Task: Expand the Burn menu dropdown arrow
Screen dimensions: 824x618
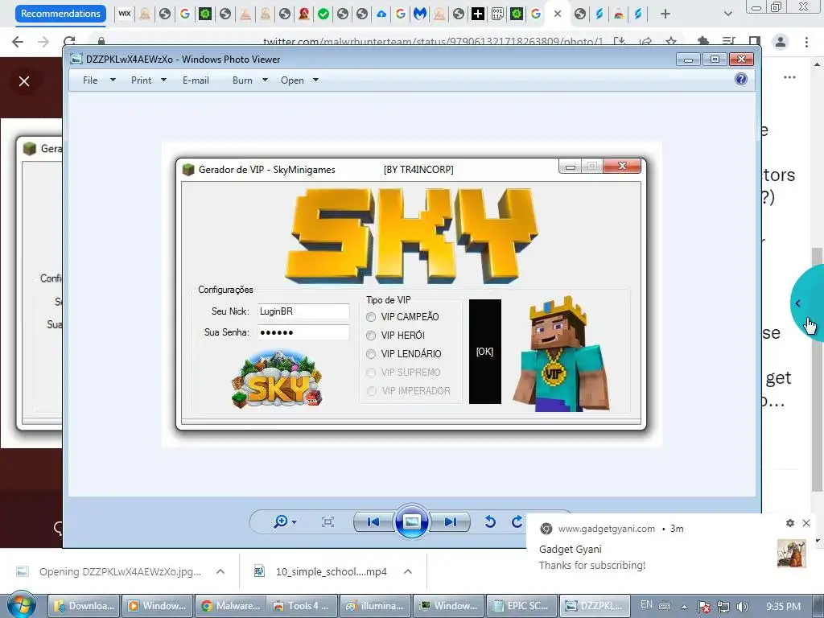Action: (x=265, y=80)
